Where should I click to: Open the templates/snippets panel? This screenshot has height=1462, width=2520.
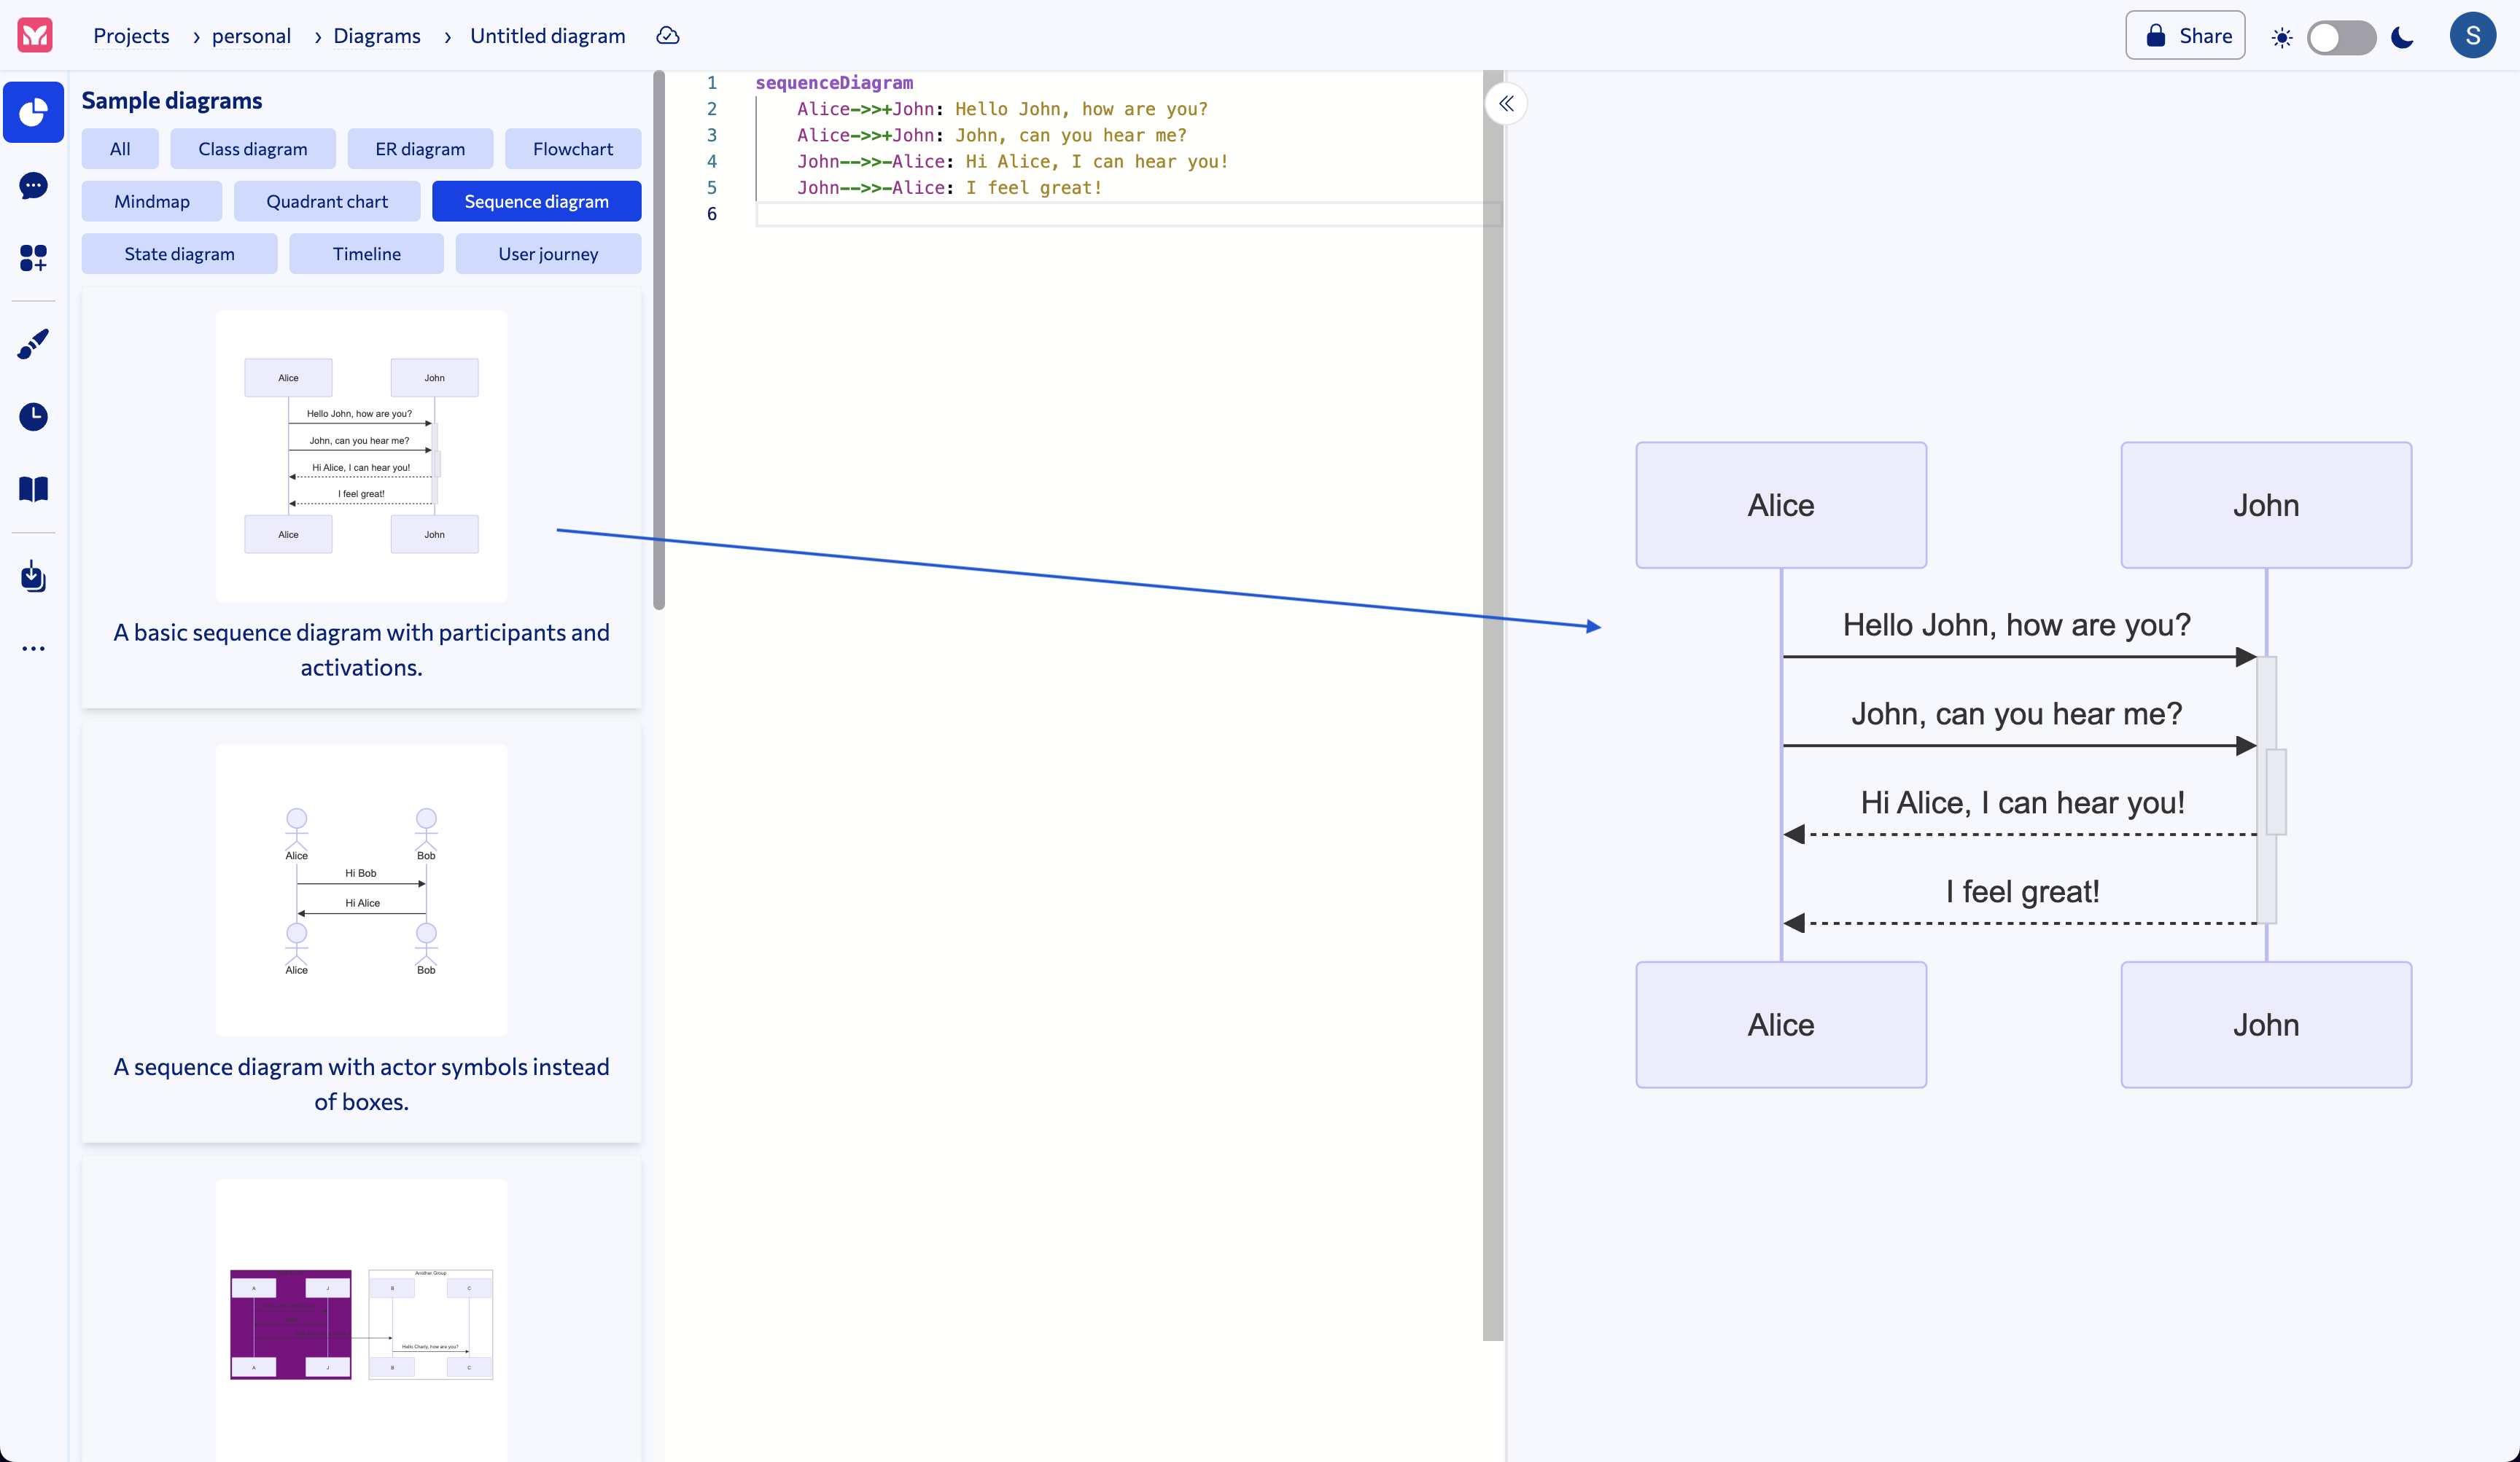click(33, 257)
